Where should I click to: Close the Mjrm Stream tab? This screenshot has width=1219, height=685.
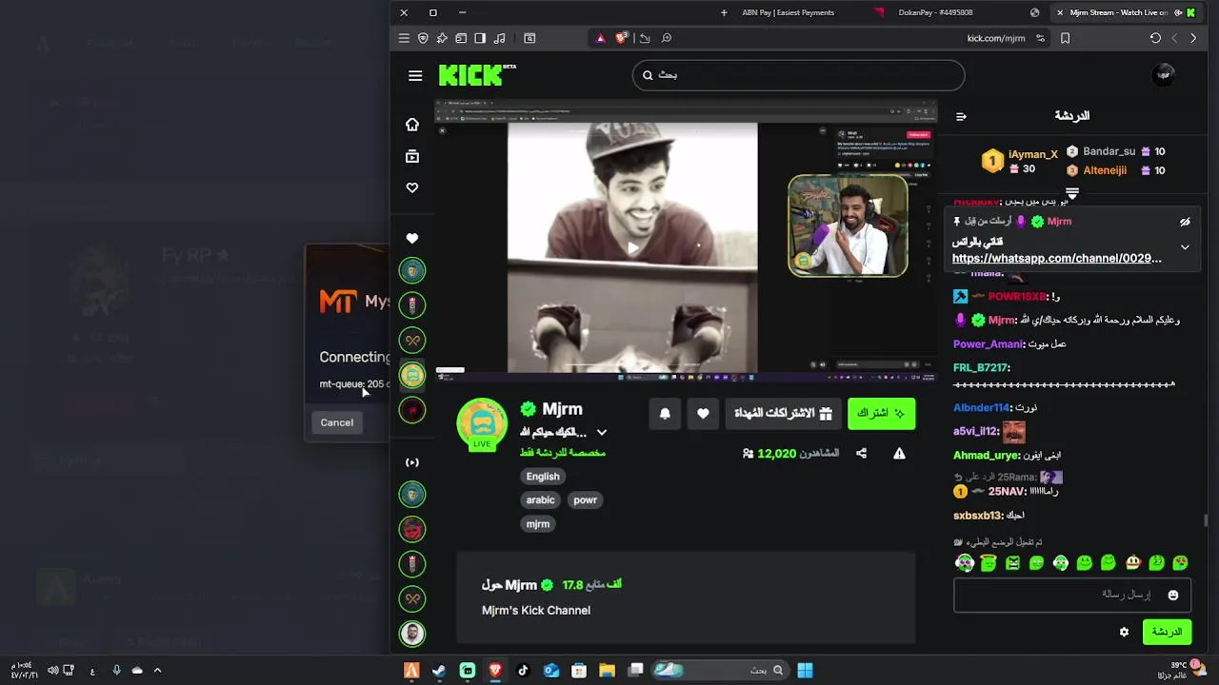[1060, 12]
